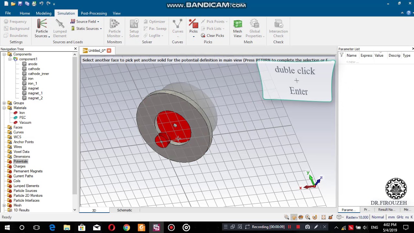Pause the Bandicam recording
The image size is (414, 233).
[x=289, y=227]
